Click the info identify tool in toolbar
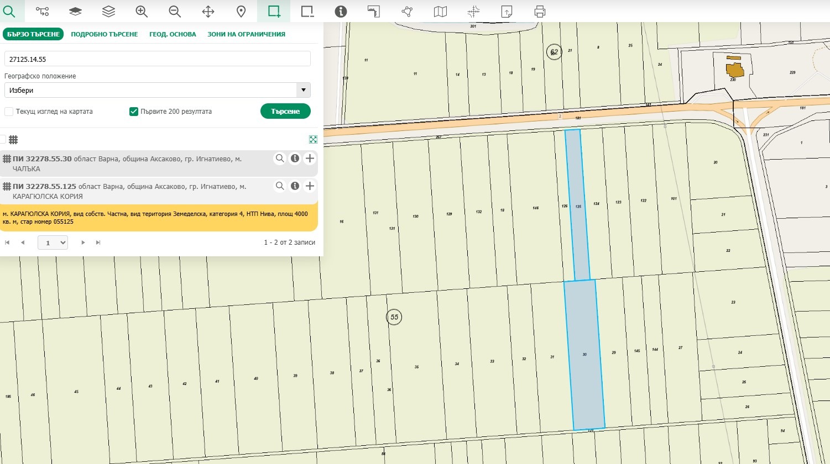The image size is (830, 464). click(x=341, y=11)
